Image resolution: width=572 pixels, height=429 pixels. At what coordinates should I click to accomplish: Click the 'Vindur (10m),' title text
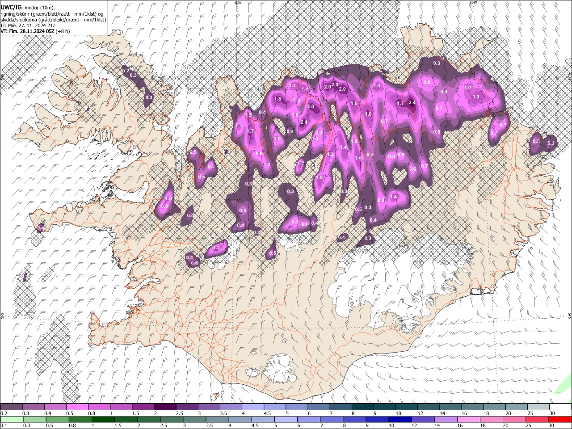point(39,8)
